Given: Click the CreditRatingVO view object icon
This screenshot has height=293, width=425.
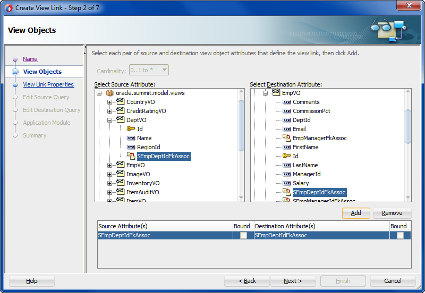Looking at the screenshot, I should tap(121, 110).
